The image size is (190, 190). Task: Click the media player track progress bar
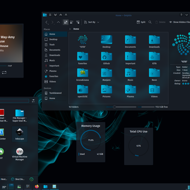coord(3,66)
